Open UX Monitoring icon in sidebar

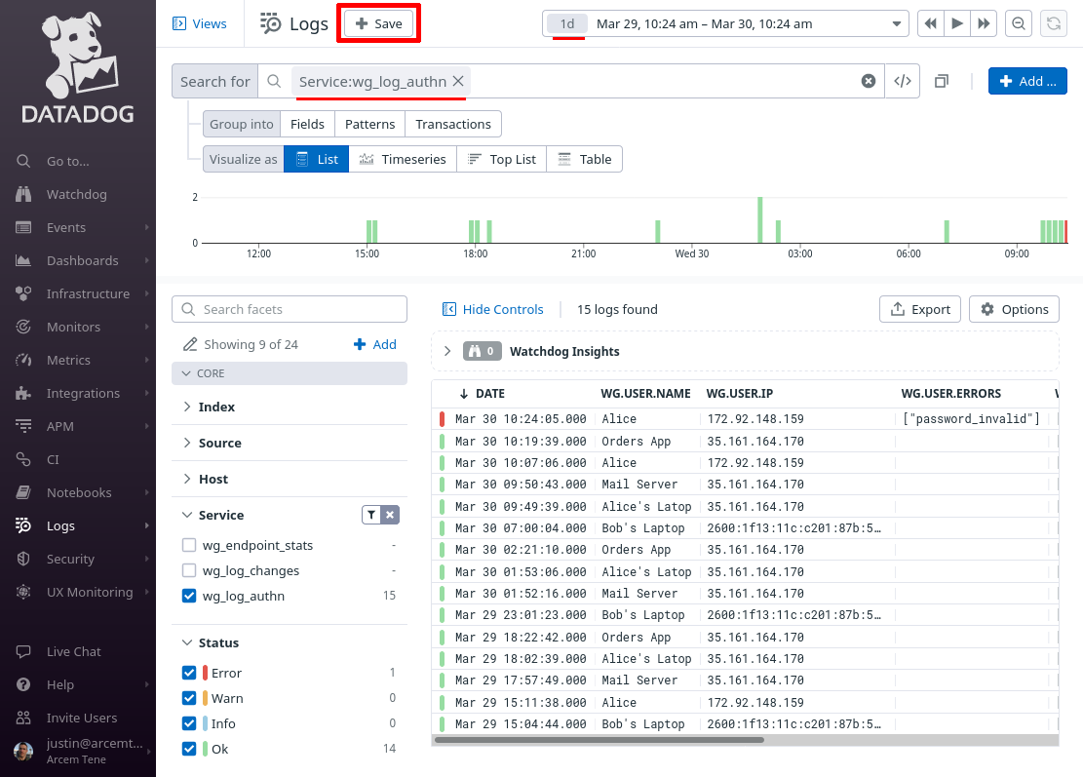[x=23, y=592]
